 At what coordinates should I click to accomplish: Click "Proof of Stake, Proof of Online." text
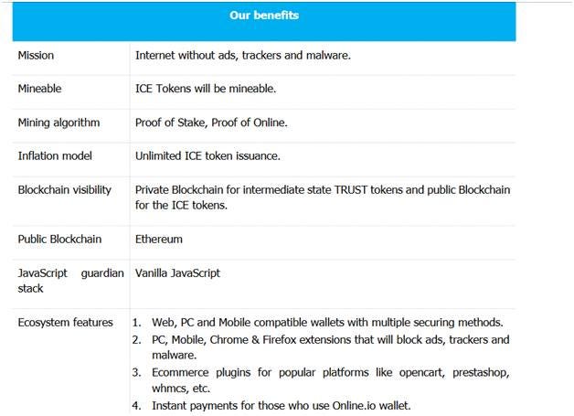[x=211, y=123]
